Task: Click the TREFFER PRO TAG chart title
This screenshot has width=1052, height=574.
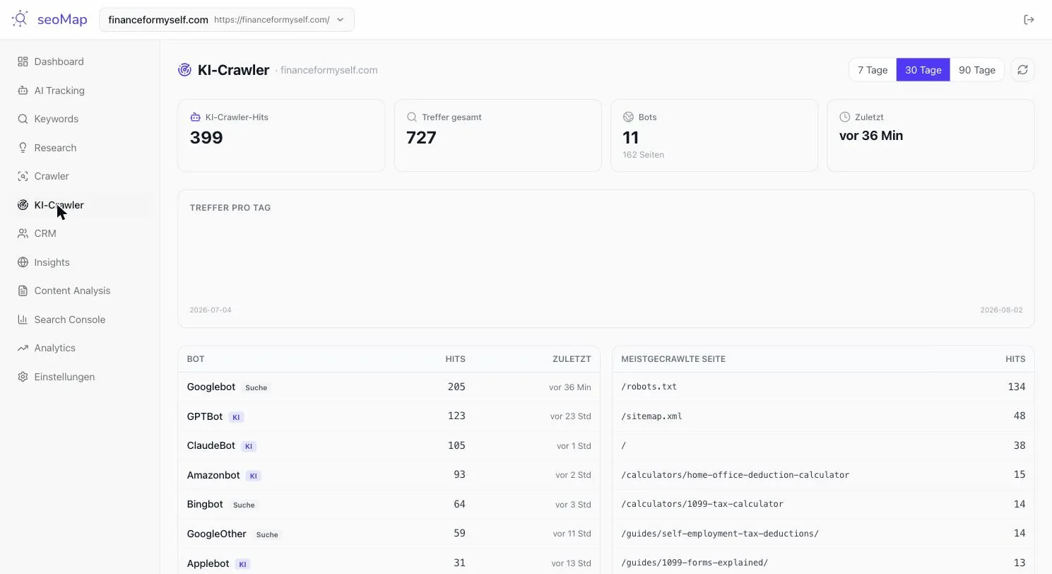Action: (x=230, y=208)
